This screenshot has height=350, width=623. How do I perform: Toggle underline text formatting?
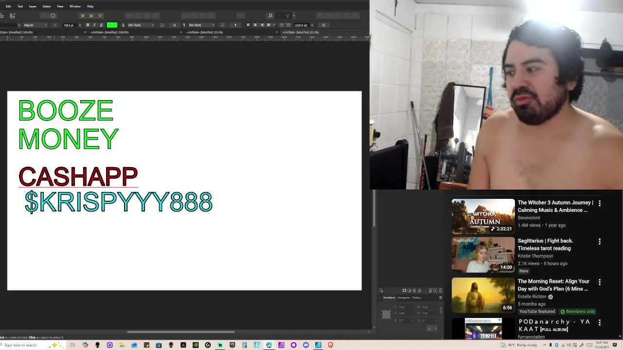[x=101, y=25]
